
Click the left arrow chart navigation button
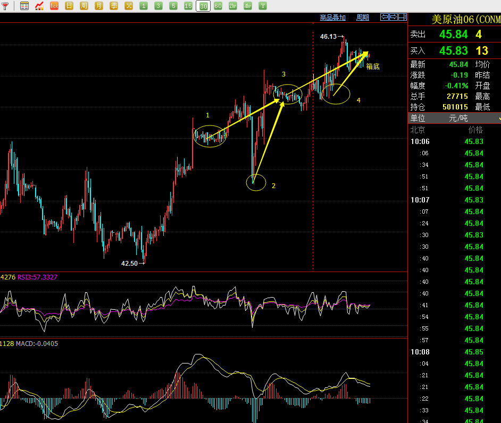[384, 18]
